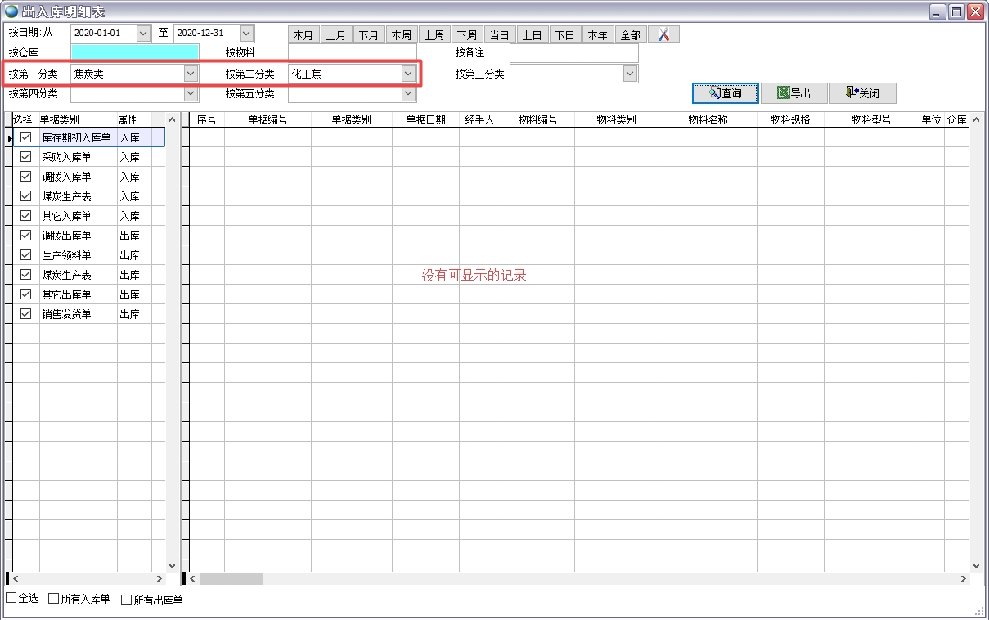
Task: Close the form using the 关闭 button
Action: (862, 93)
